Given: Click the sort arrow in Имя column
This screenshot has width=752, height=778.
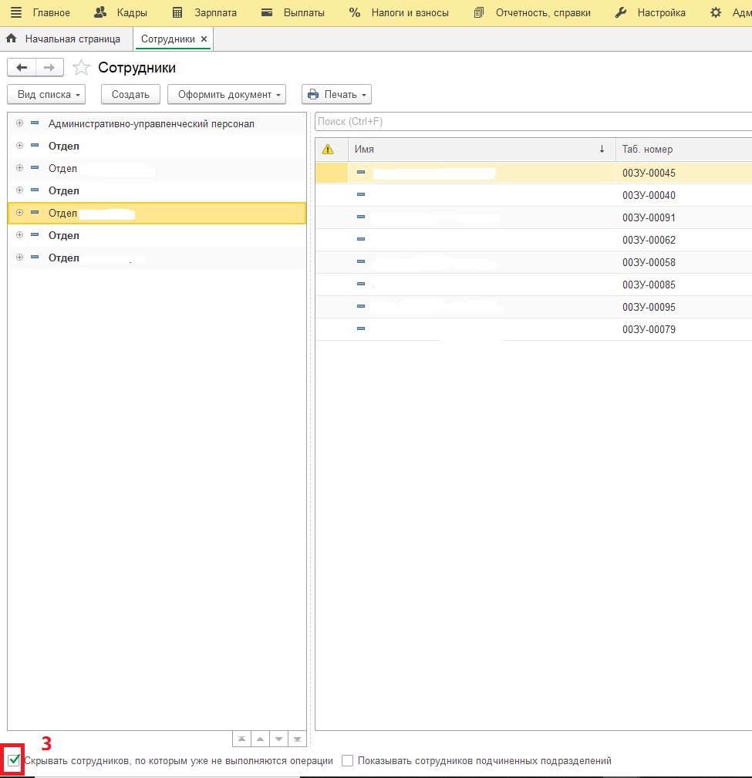Looking at the screenshot, I should (x=602, y=149).
